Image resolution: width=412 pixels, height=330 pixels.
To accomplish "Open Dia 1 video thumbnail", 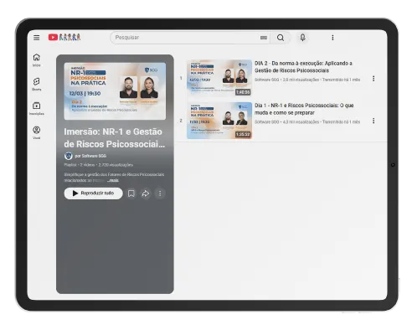I will [219, 121].
